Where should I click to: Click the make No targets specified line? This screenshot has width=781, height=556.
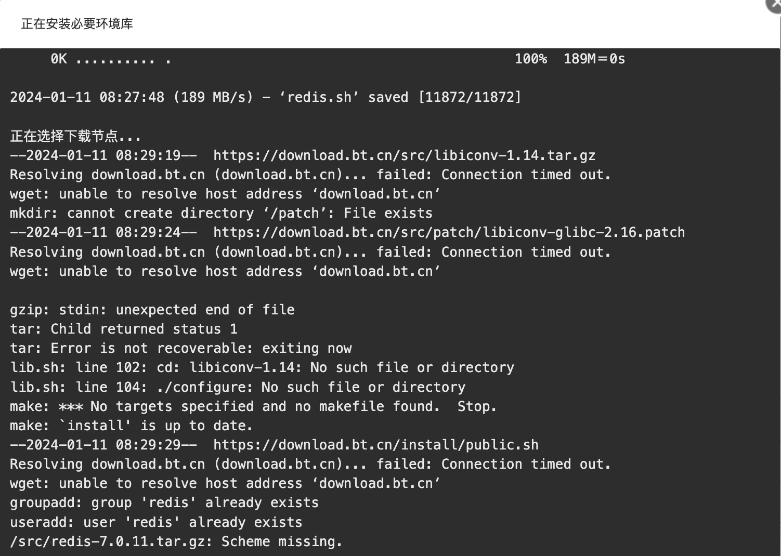pyautogui.click(x=253, y=406)
